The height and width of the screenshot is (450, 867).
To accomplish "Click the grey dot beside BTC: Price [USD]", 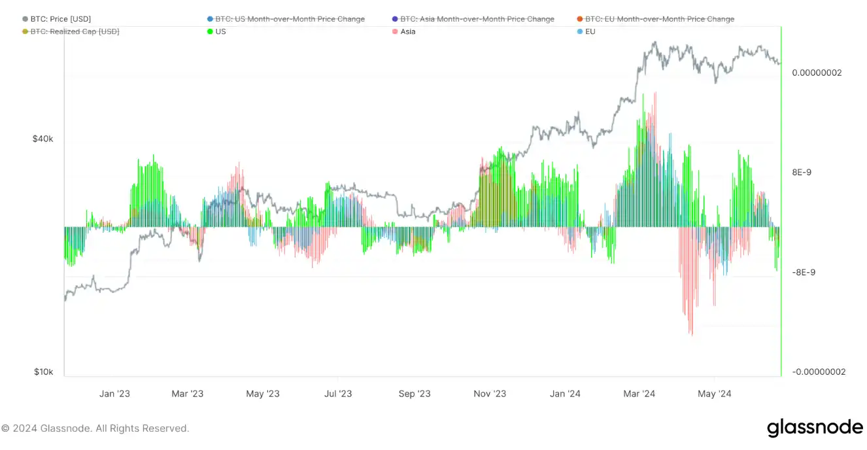I will coord(25,19).
